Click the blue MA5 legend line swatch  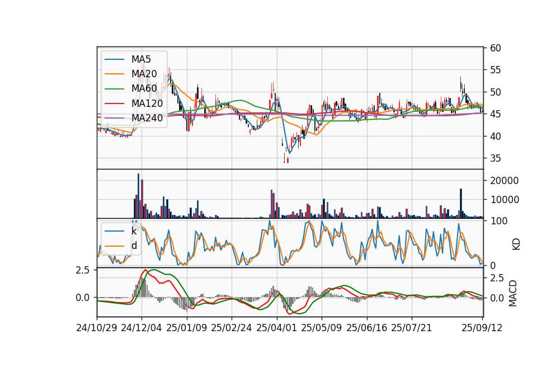pos(114,59)
